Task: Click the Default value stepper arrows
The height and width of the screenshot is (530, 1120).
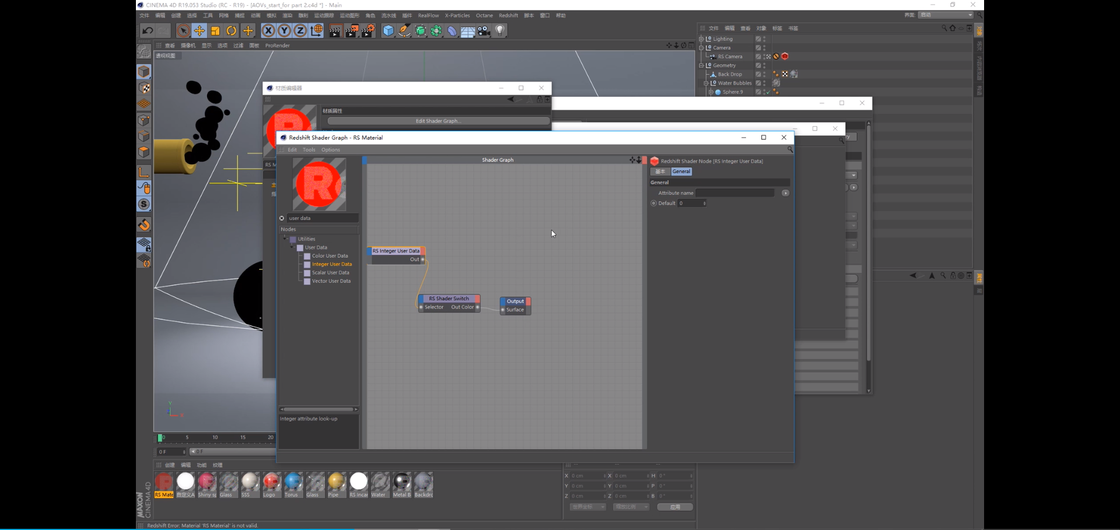Action: 705,203
